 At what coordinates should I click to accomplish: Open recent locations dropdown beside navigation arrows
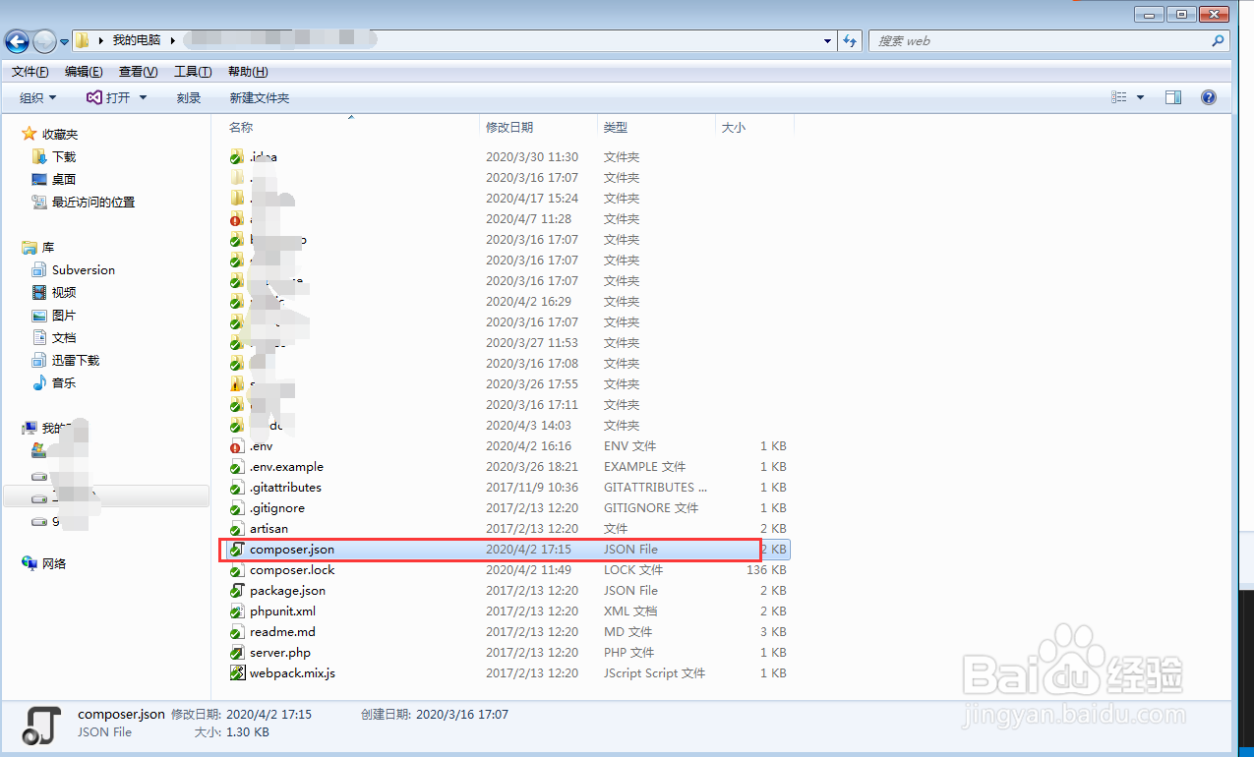click(64, 41)
